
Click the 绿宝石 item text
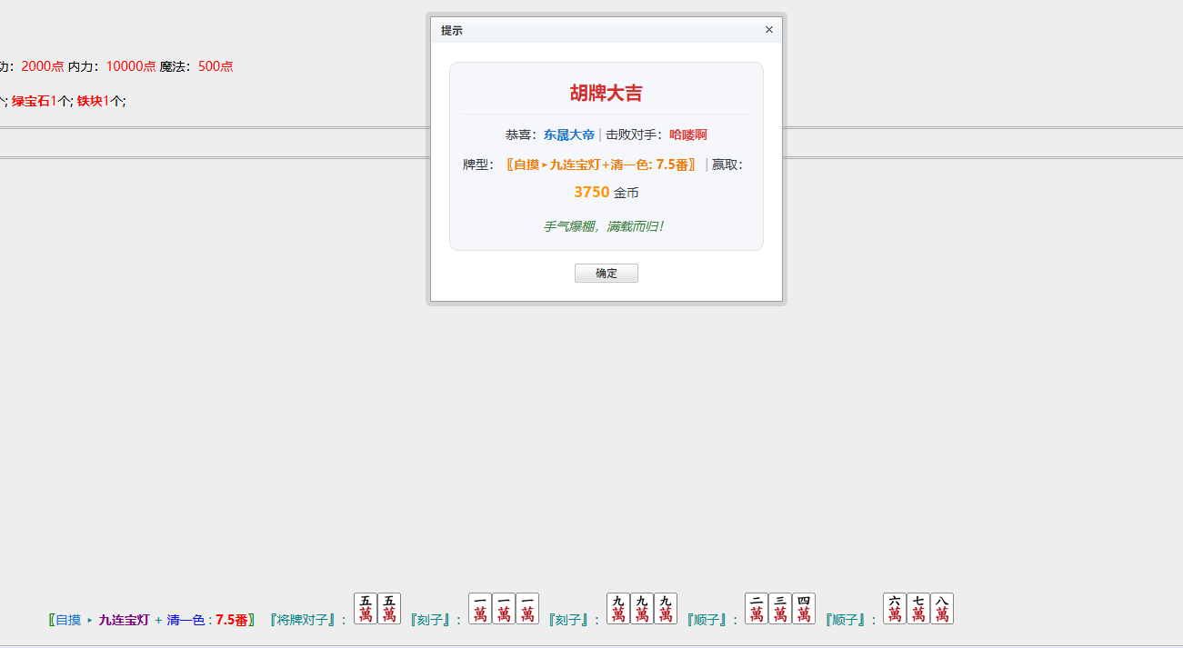coord(31,101)
